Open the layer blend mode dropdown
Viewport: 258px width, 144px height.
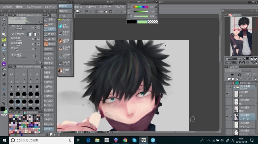[x=233, y=71]
